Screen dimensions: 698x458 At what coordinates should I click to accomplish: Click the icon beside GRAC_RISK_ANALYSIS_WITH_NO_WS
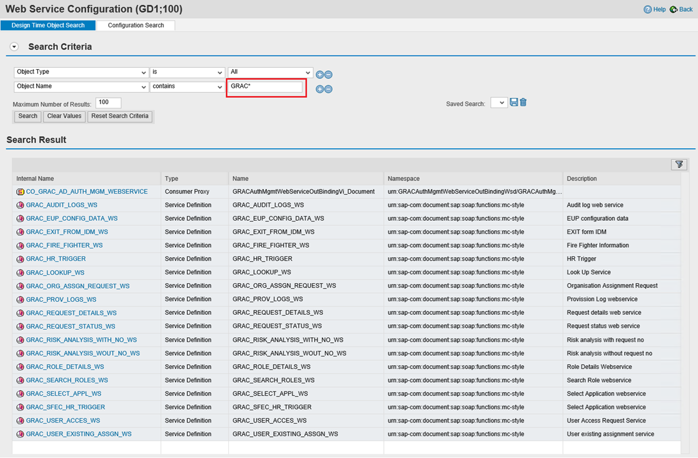click(20, 340)
